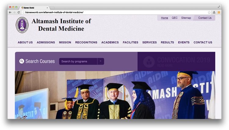Open the Search by programs combo box
This screenshot has height=130, width=229.
[82, 61]
